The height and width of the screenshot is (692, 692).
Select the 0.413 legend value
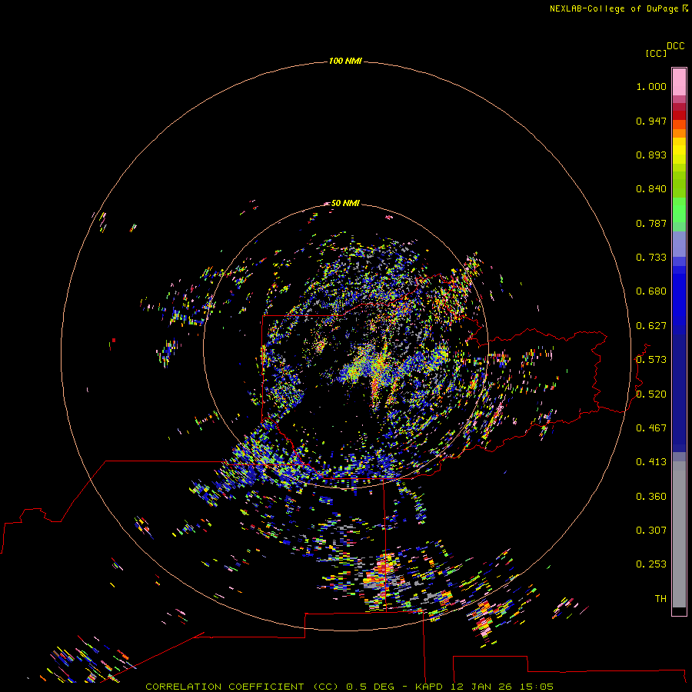[x=651, y=462]
